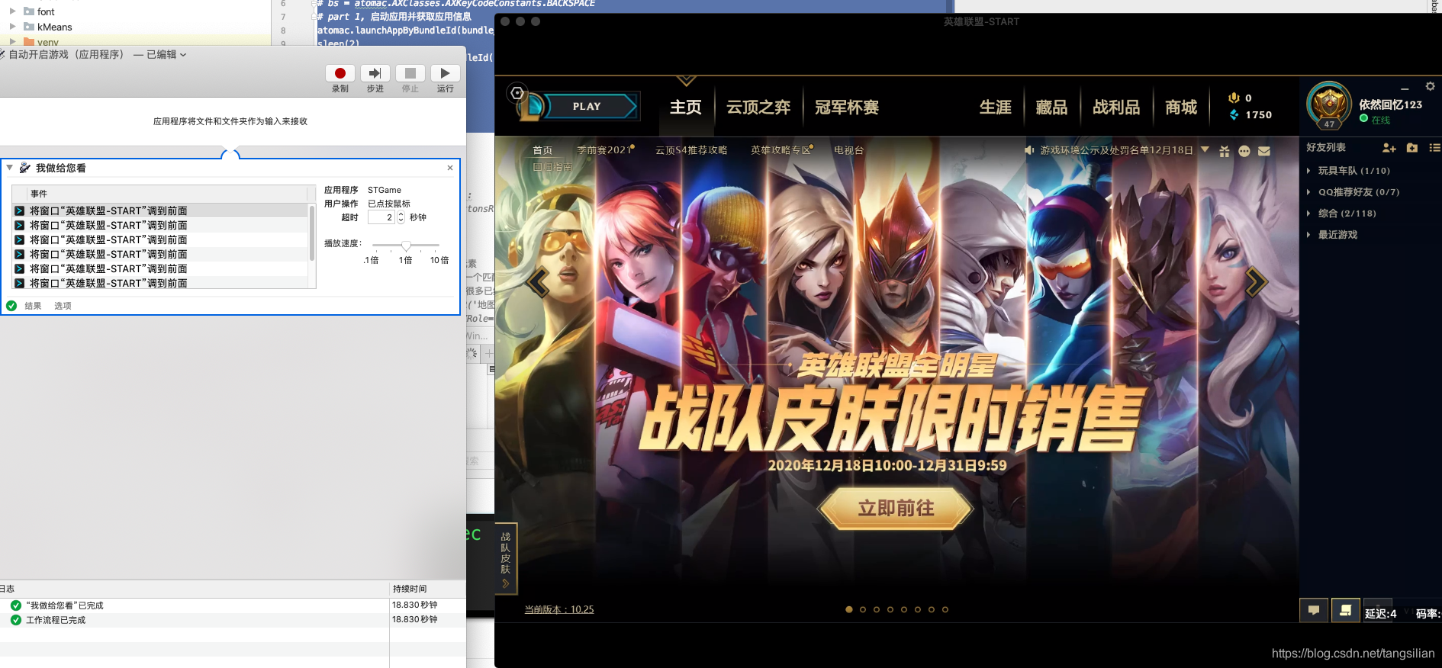
Task: Open the 已编辑 title dropdown arrow
Action: 183,55
